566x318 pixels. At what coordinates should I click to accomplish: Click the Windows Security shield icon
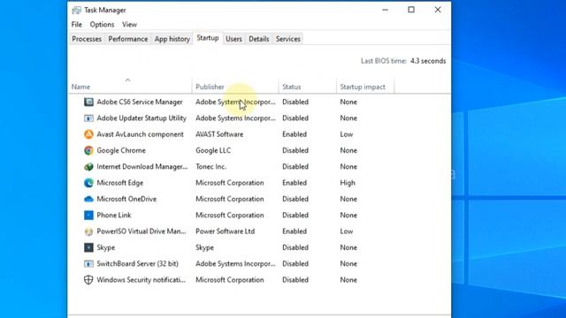click(x=88, y=280)
